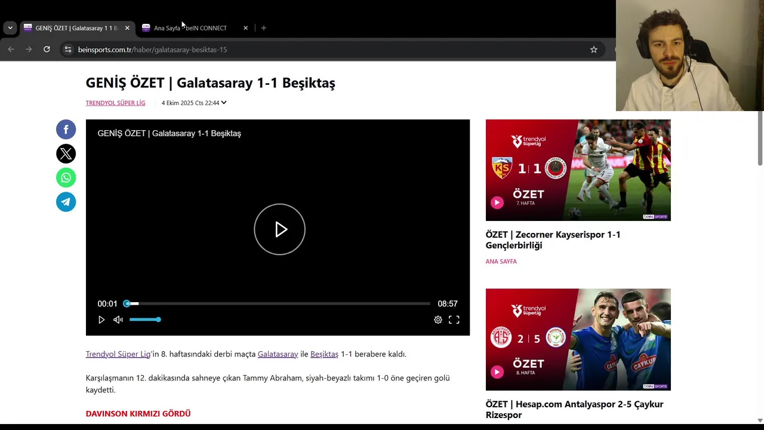Go back in browser history
This screenshot has width=764, height=430.
[x=11, y=50]
